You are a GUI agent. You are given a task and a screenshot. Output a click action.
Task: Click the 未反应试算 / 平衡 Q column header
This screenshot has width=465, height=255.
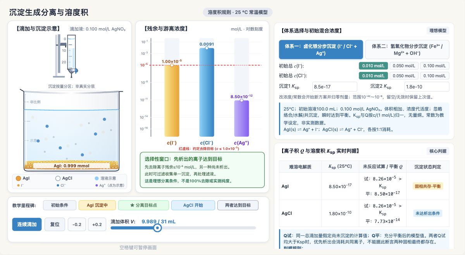(x=382, y=167)
